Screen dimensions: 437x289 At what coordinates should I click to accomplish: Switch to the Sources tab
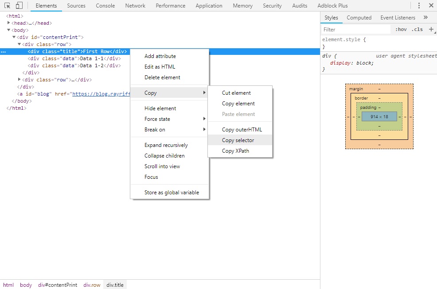coord(76,6)
